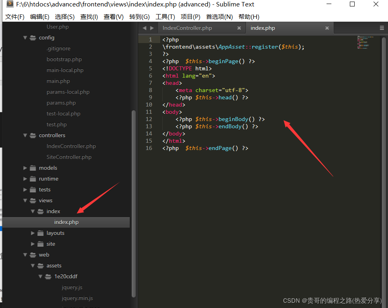Open .gitignore in the sidebar

[58, 49]
